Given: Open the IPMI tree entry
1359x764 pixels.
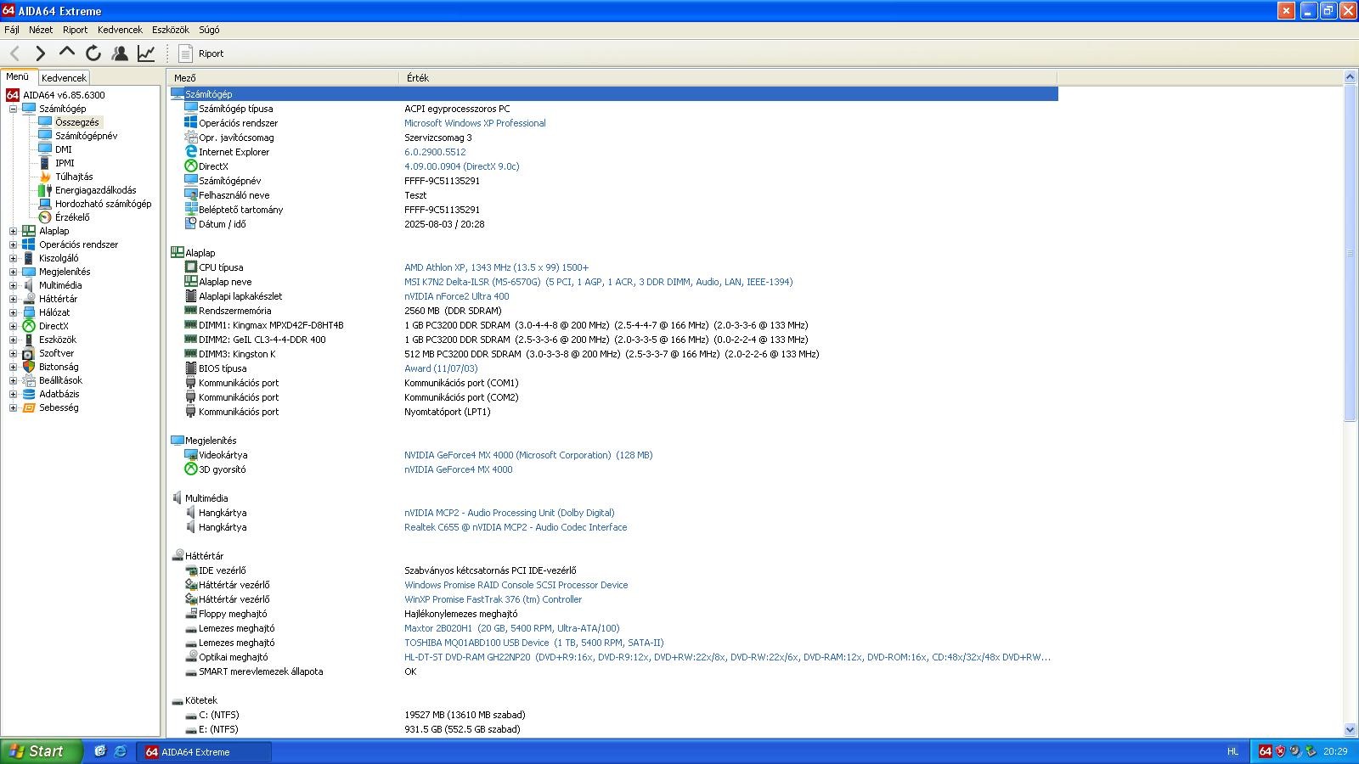Looking at the screenshot, I should 65,163.
